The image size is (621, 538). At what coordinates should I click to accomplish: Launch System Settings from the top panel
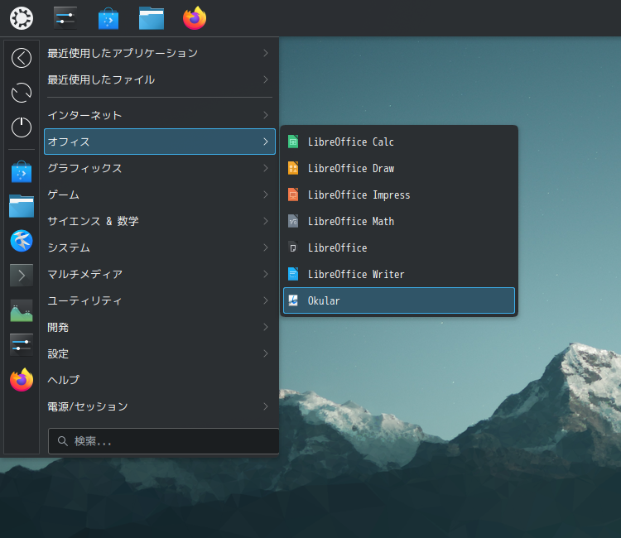point(65,18)
